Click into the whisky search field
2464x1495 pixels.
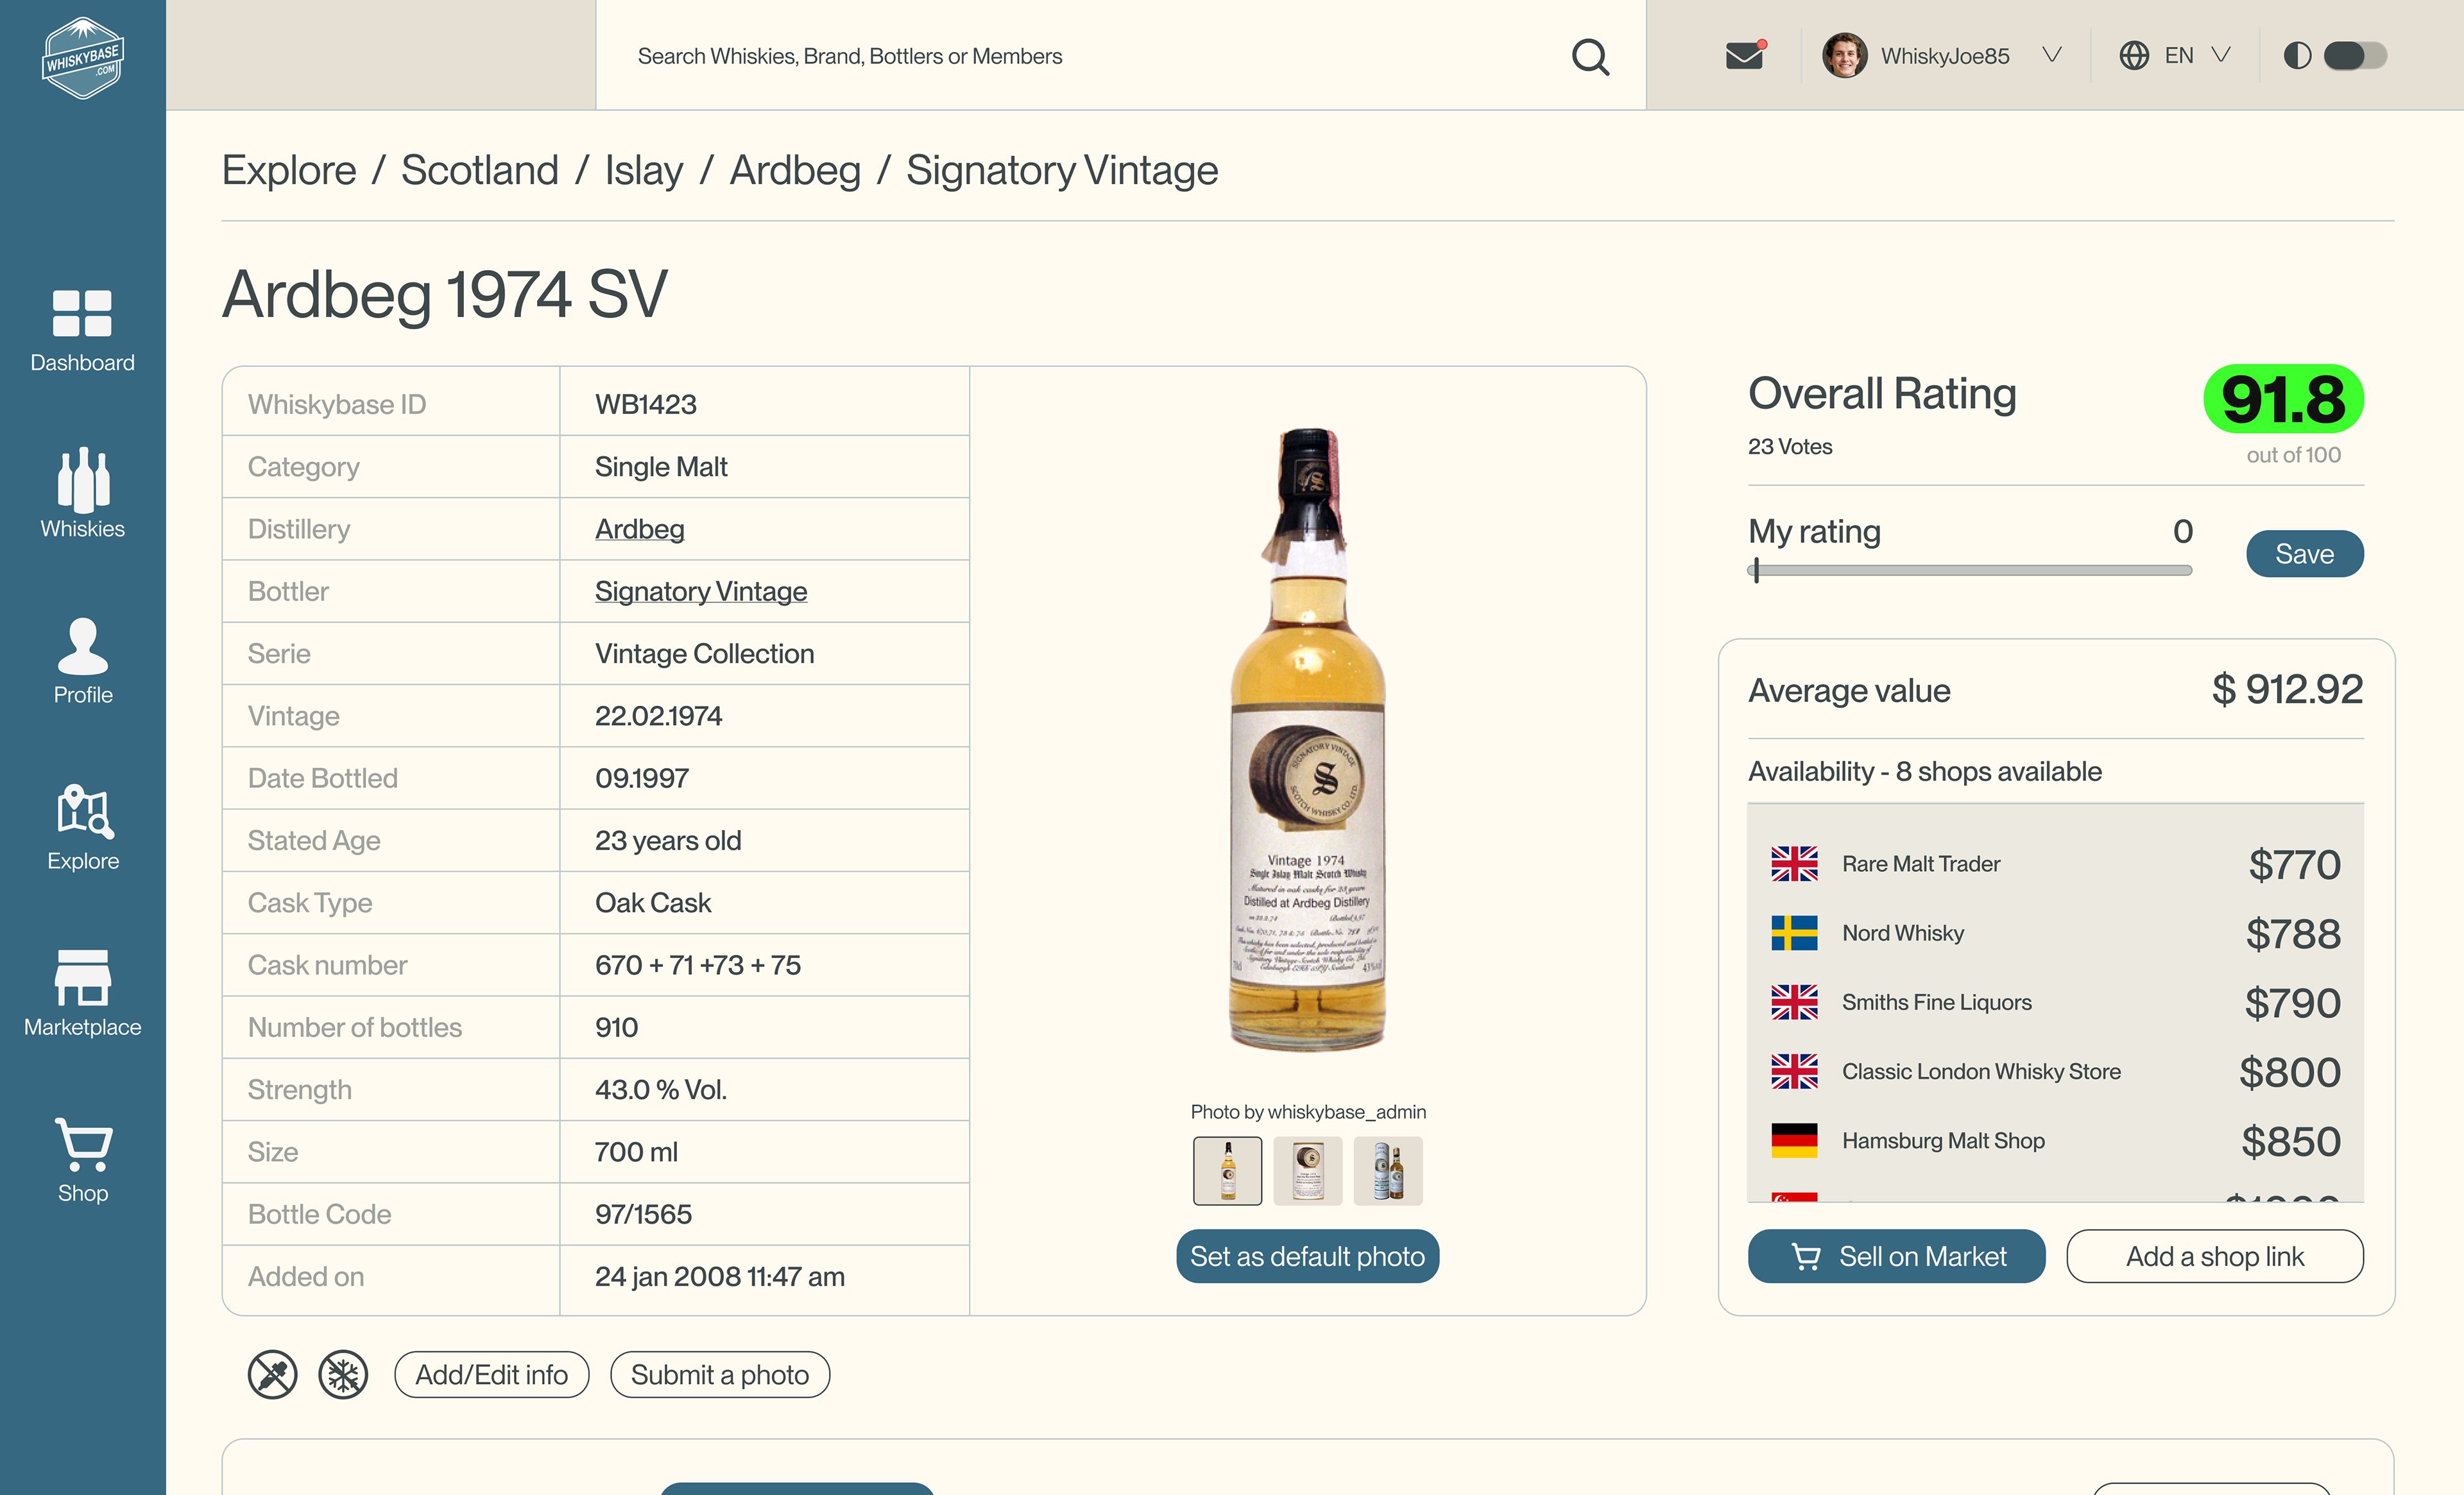click(x=1090, y=56)
